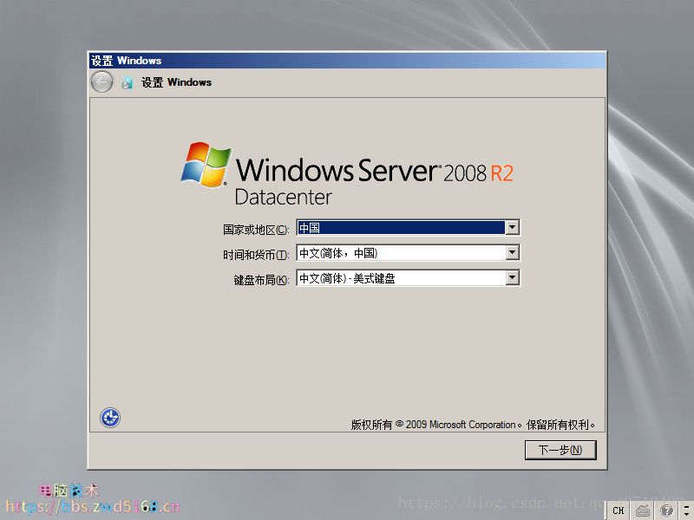Click the CH language indicator
Viewport: 694px width, 520px height.
[x=619, y=510]
